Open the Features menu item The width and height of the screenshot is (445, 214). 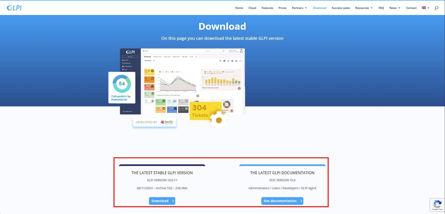click(x=267, y=8)
